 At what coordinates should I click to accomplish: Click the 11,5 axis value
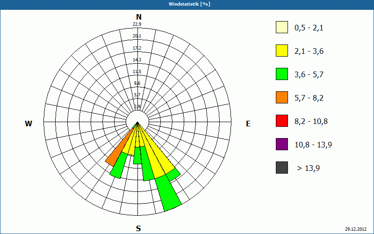137,72
